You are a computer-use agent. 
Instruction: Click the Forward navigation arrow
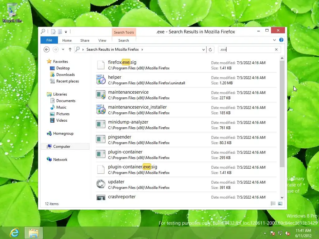pyautogui.click(x=55, y=49)
